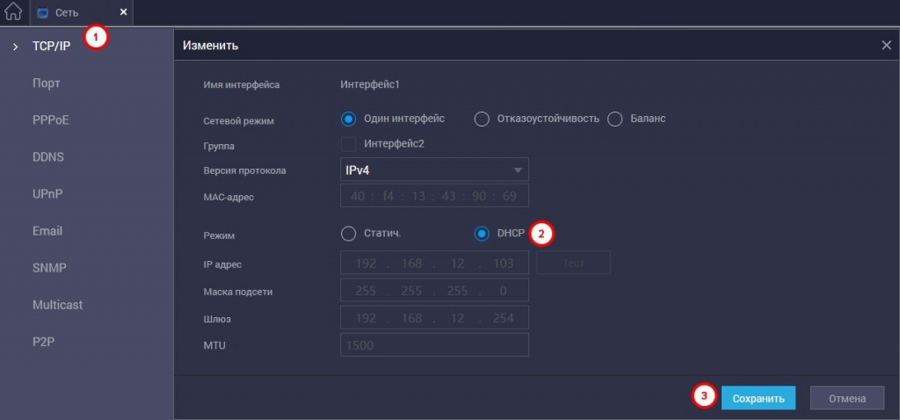Close the Изменить dialog with X
The width and height of the screenshot is (900, 420).
point(886,45)
